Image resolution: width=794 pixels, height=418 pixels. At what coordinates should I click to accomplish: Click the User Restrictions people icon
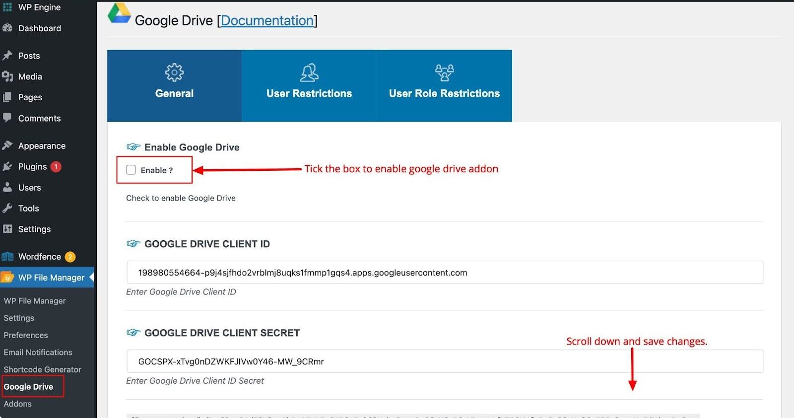point(309,72)
